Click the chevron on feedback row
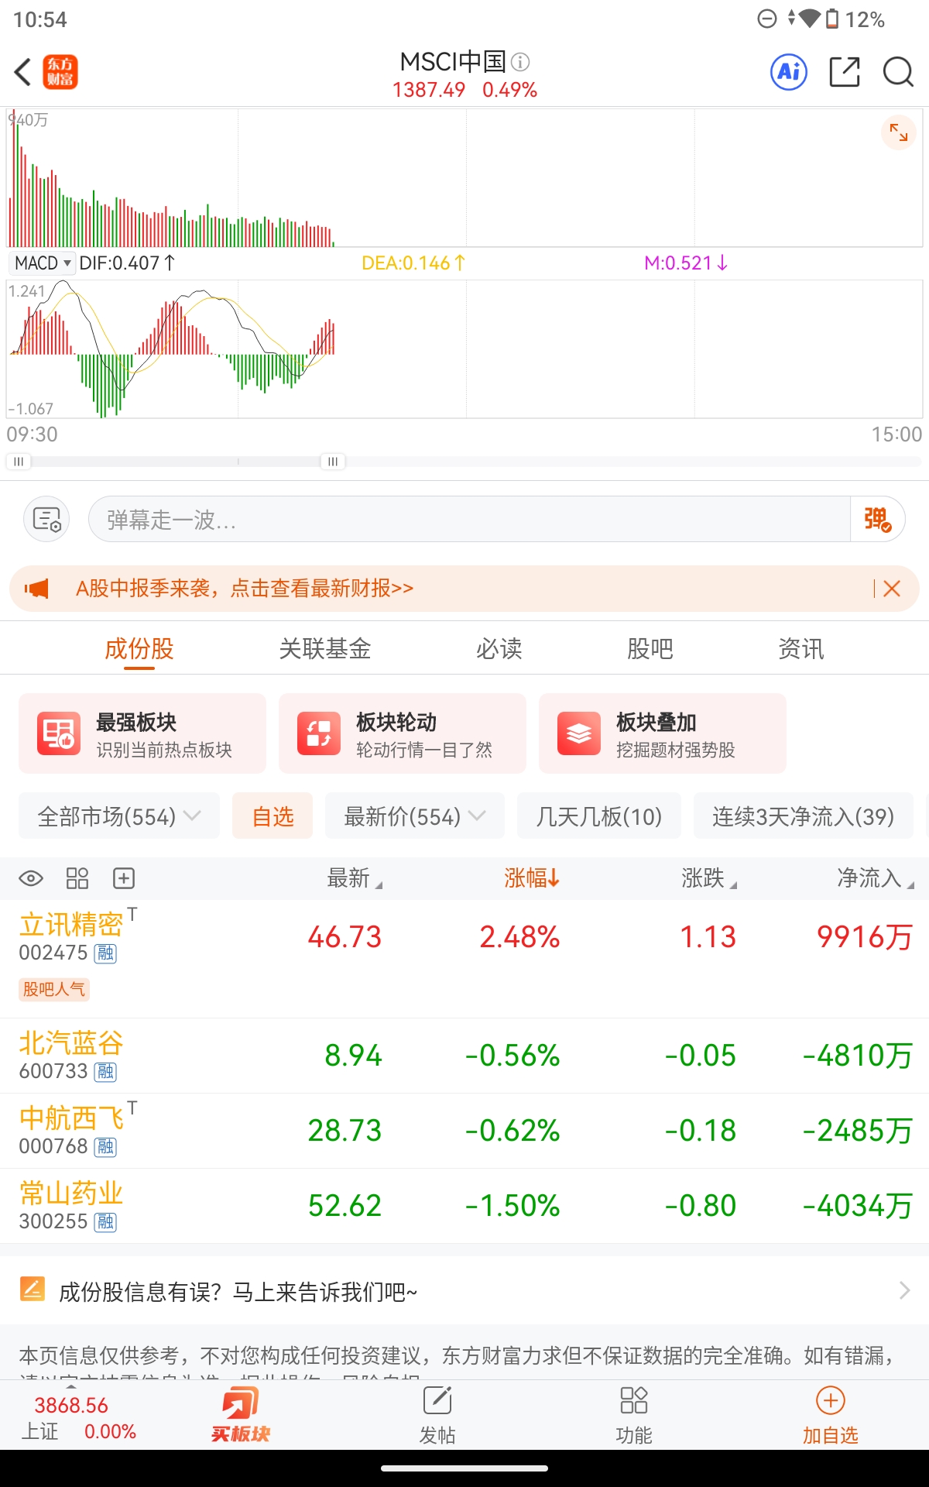929x1487 pixels. [x=904, y=1290]
